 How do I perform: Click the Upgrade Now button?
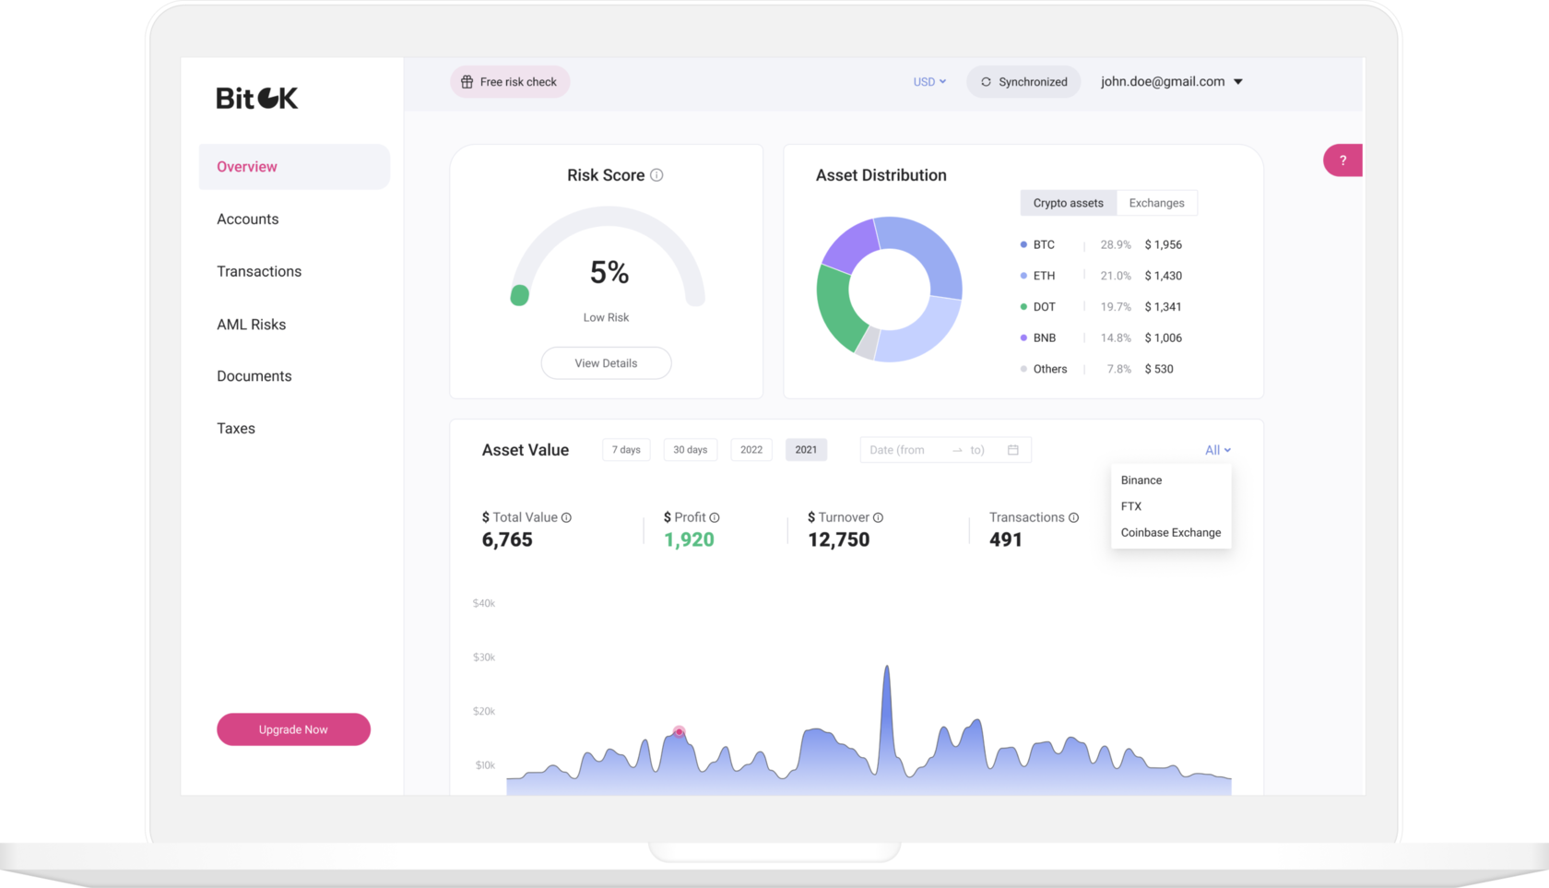point(293,729)
